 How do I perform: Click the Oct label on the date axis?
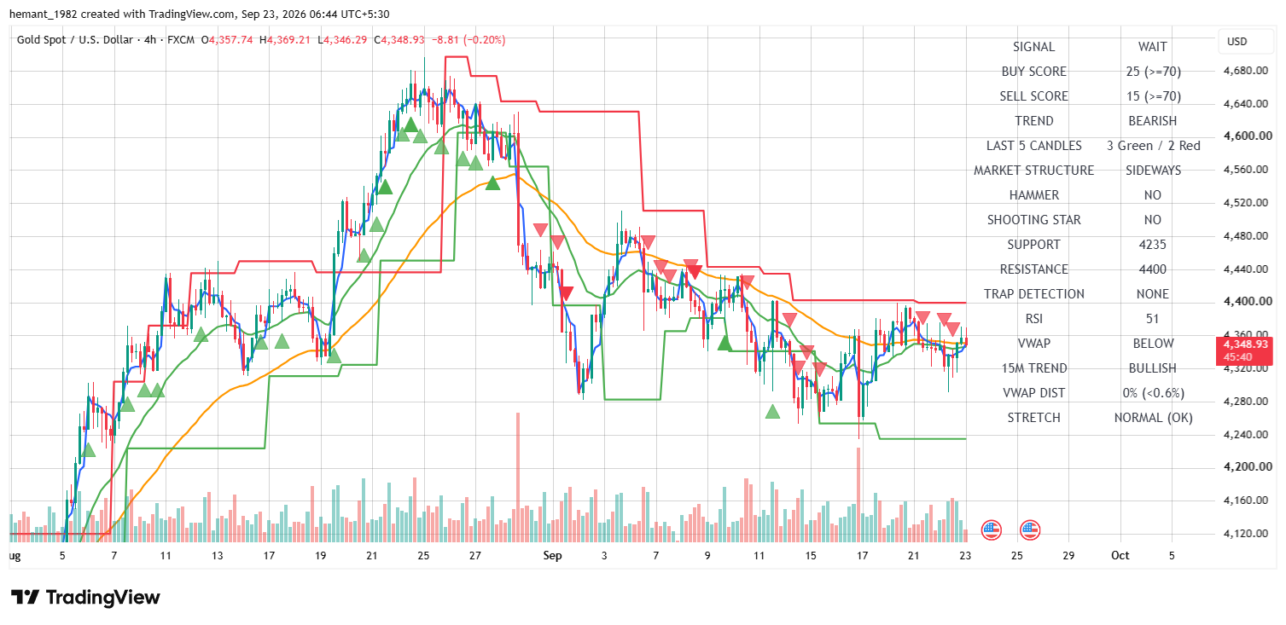coord(1120,556)
